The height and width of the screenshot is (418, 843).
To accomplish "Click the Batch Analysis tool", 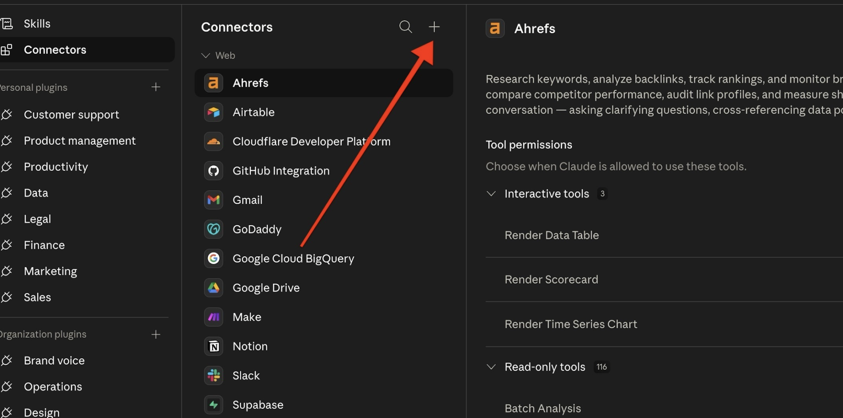I will (x=543, y=408).
